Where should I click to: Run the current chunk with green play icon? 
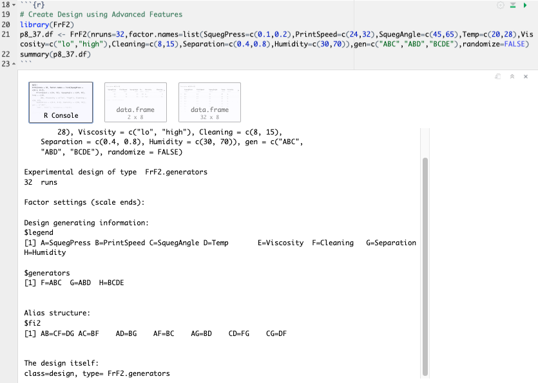tap(524, 5)
